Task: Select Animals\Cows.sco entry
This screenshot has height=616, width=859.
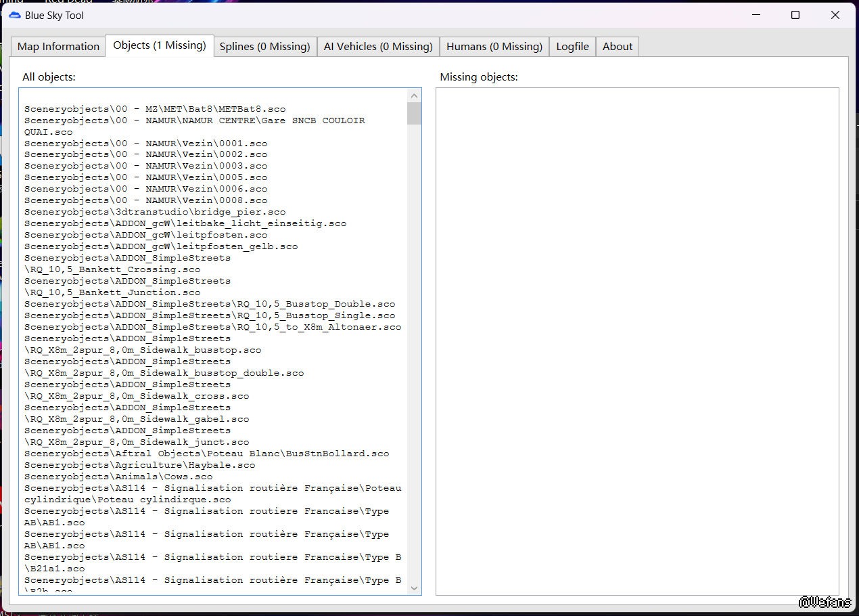Action: (118, 477)
